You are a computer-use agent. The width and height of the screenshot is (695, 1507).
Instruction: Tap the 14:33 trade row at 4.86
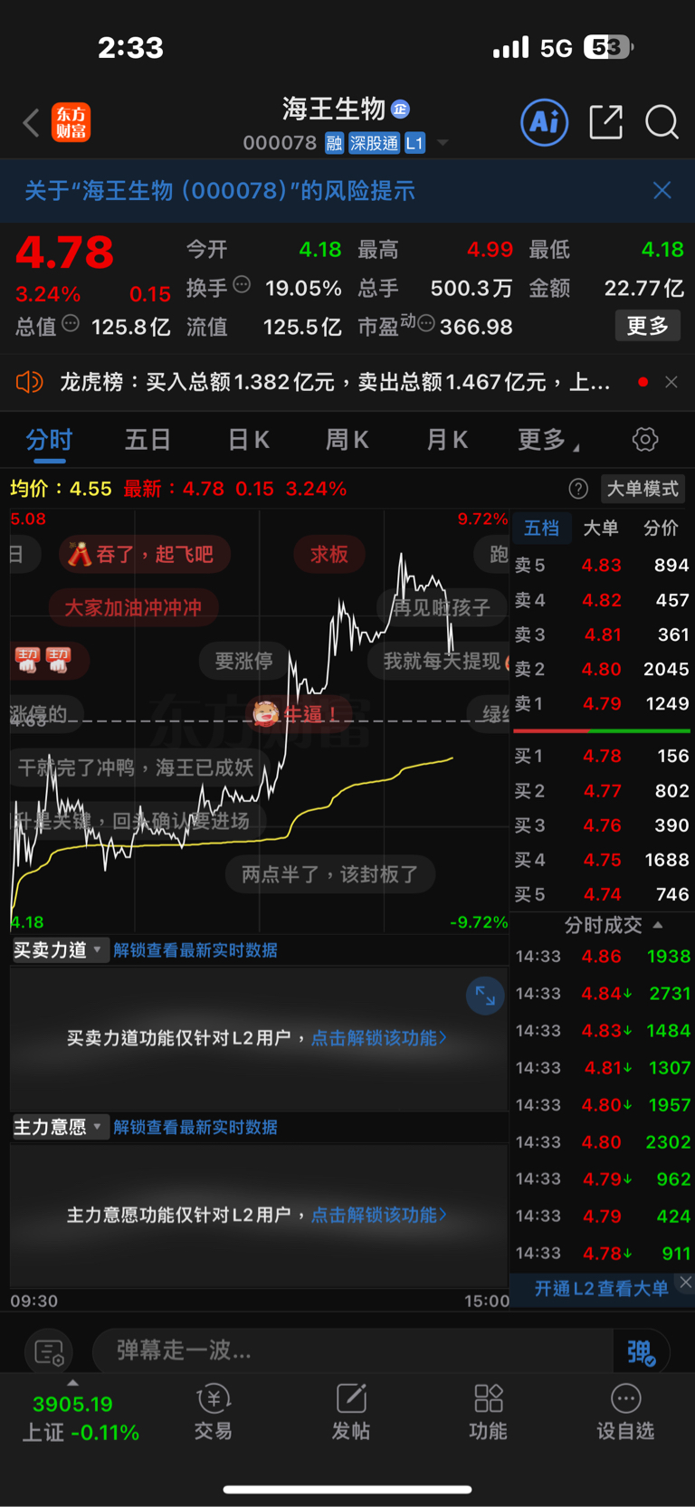[x=602, y=956]
